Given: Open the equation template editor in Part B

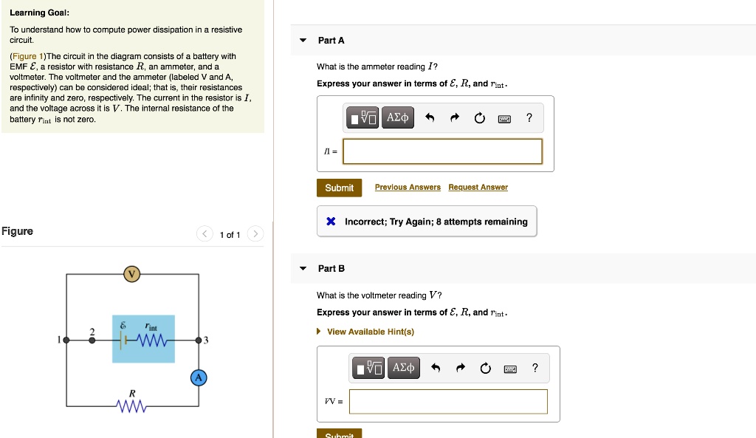Looking at the screenshot, I should 368,368.
